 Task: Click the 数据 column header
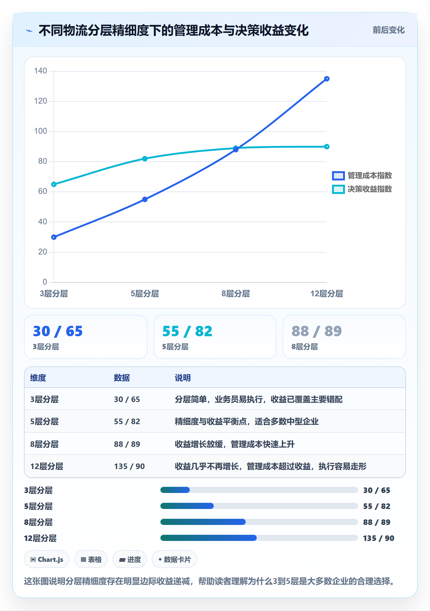[x=122, y=378]
